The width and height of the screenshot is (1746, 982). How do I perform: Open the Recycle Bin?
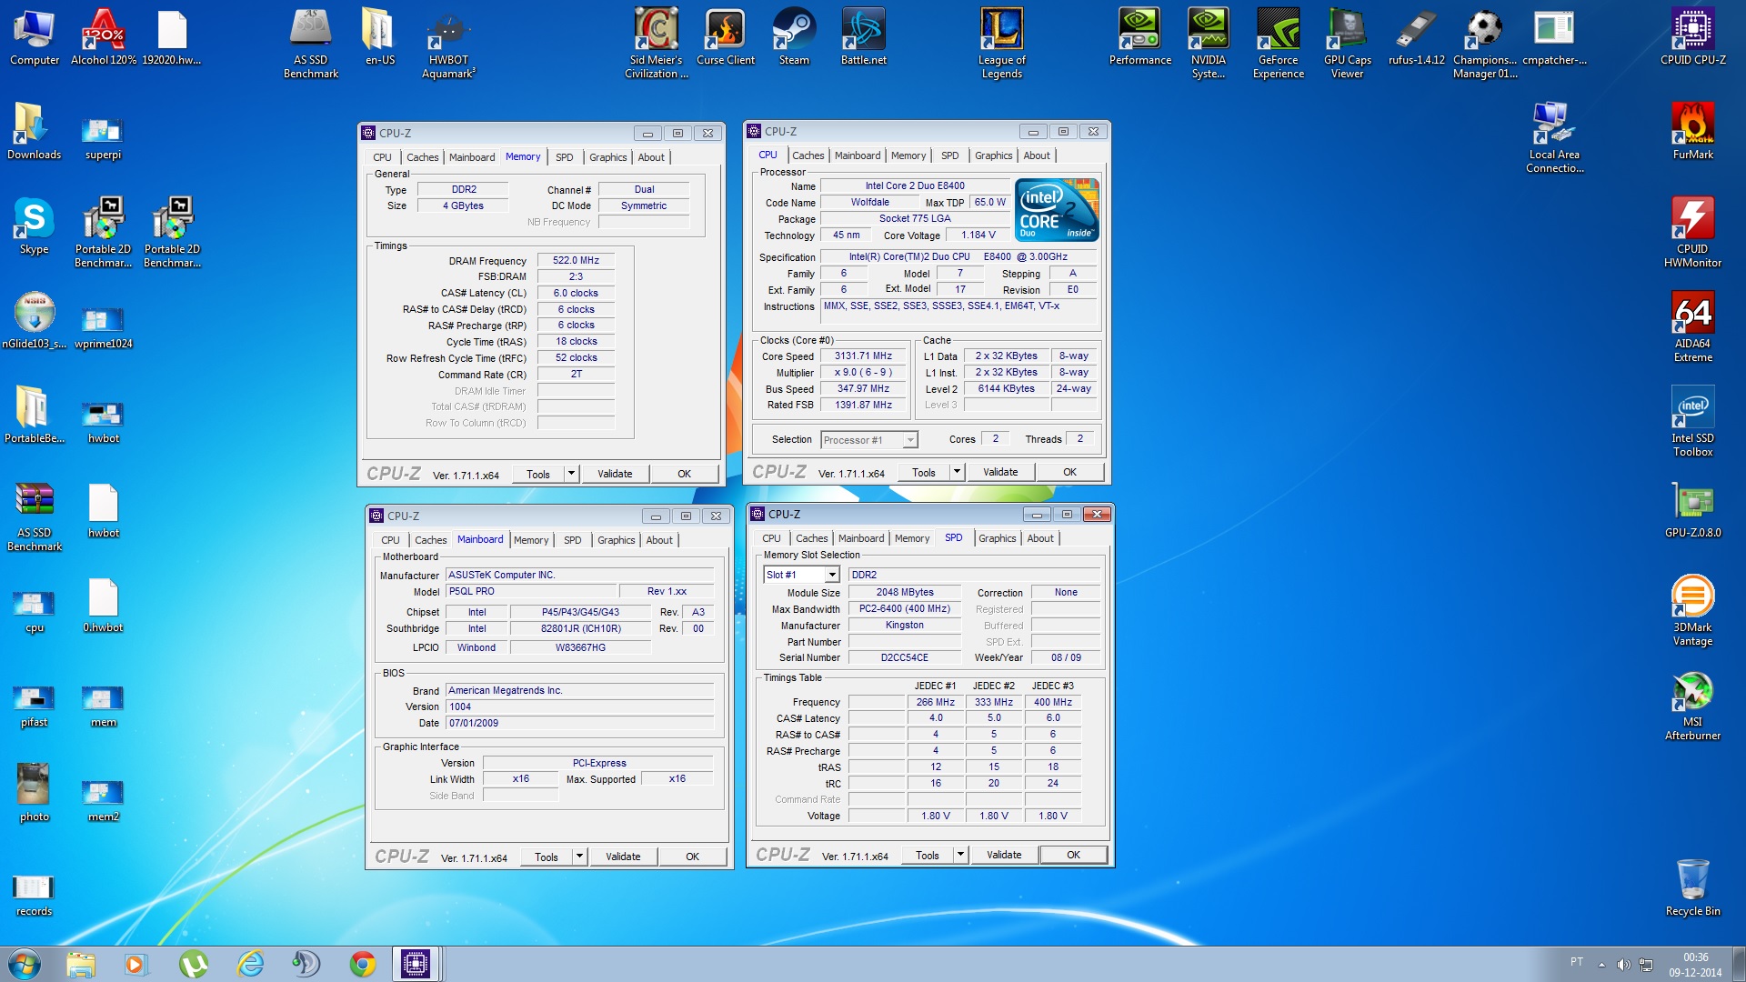[1692, 888]
